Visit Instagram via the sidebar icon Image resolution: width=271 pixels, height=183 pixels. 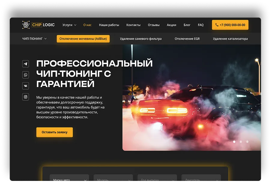[26, 97]
